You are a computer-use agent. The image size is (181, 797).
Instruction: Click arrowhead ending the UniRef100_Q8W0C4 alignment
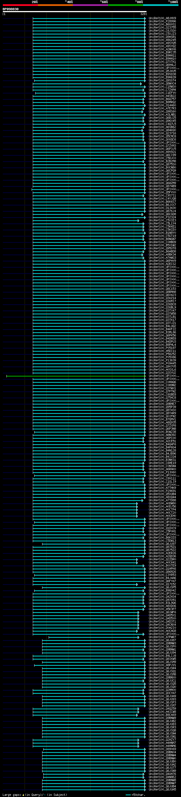click(x=141, y=83)
